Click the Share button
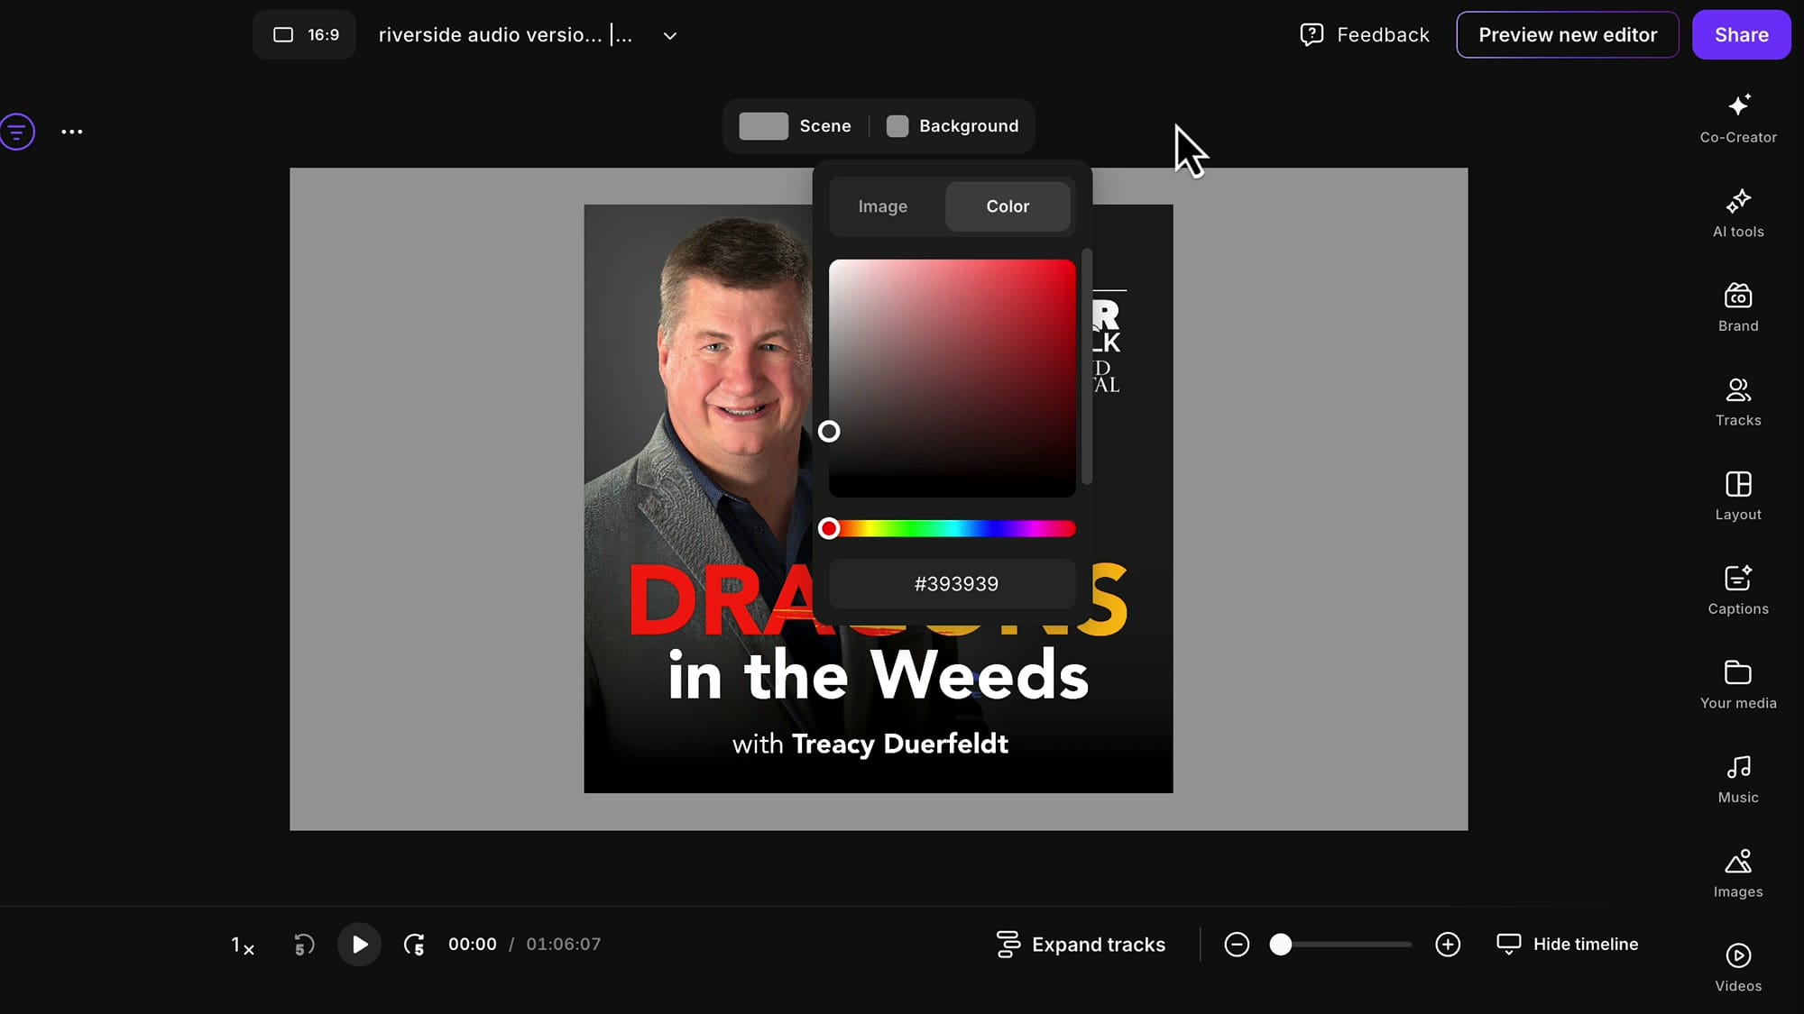The image size is (1804, 1014). click(1741, 34)
